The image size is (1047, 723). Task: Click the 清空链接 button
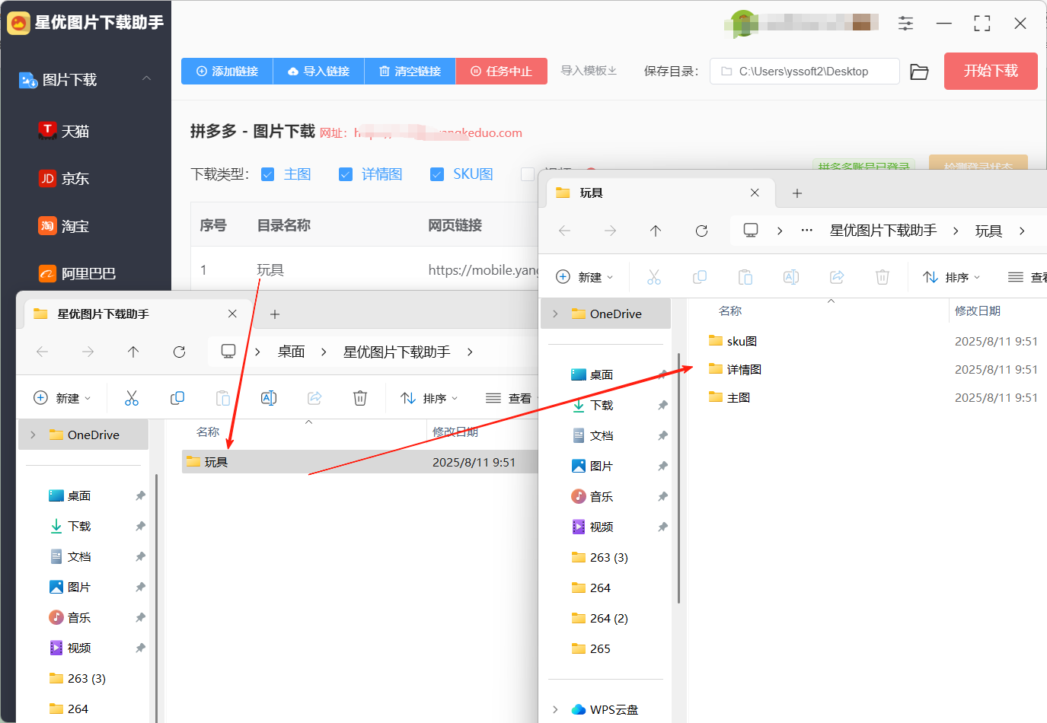(410, 71)
